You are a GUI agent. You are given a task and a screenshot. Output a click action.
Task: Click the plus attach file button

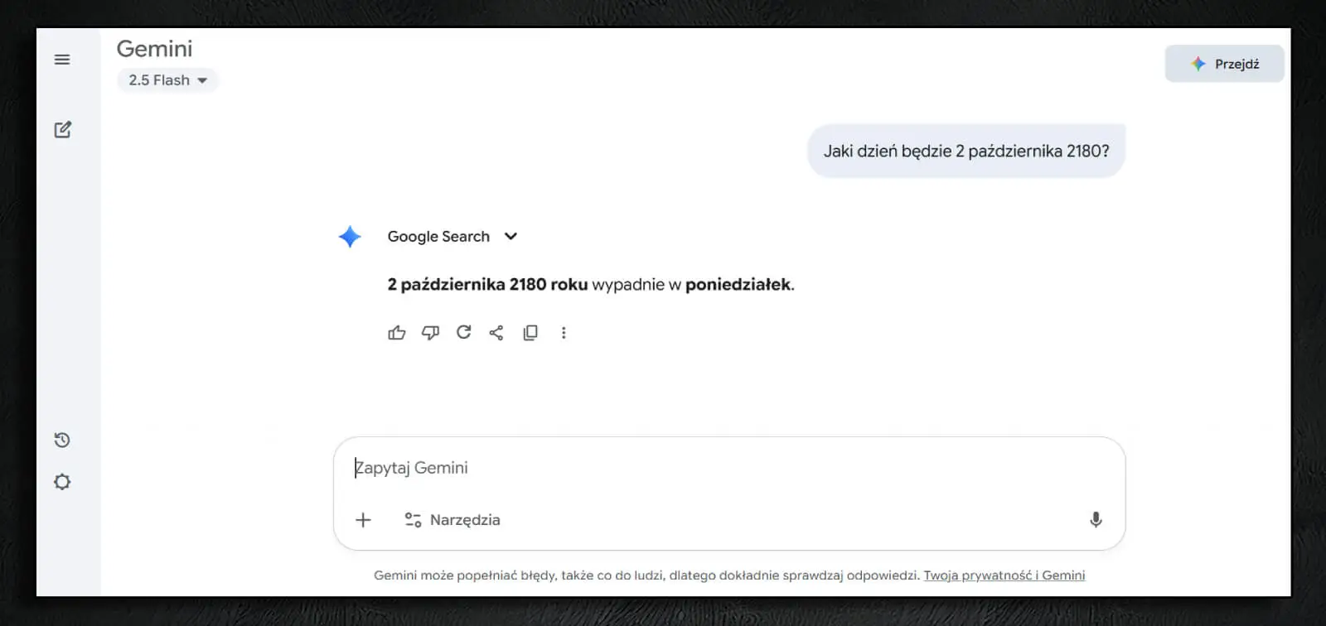coord(363,520)
